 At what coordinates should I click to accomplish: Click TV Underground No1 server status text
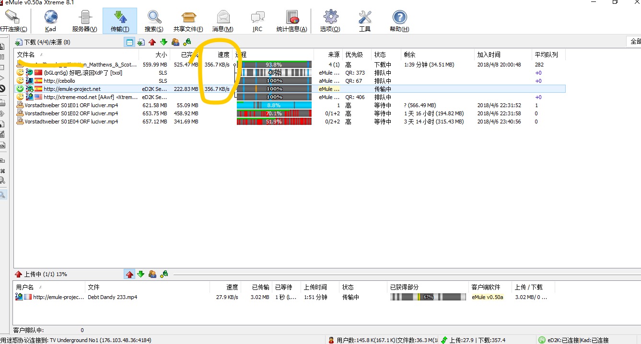pyautogui.click(x=101, y=340)
